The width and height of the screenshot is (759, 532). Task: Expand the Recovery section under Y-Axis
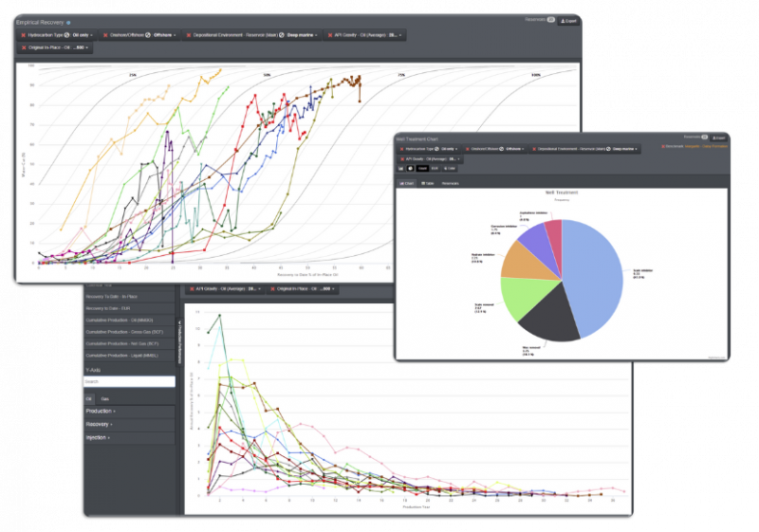point(99,424)
